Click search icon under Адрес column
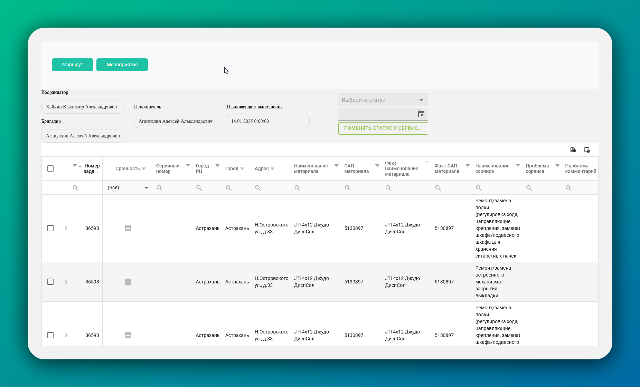This screenshot has width=640, height=387. coord(258,188)
